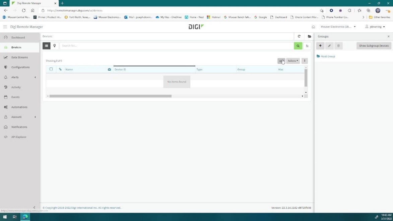This screenshot has width=393, height=221.
Task: Click the green search button
Action: click(x=298, y=46)
